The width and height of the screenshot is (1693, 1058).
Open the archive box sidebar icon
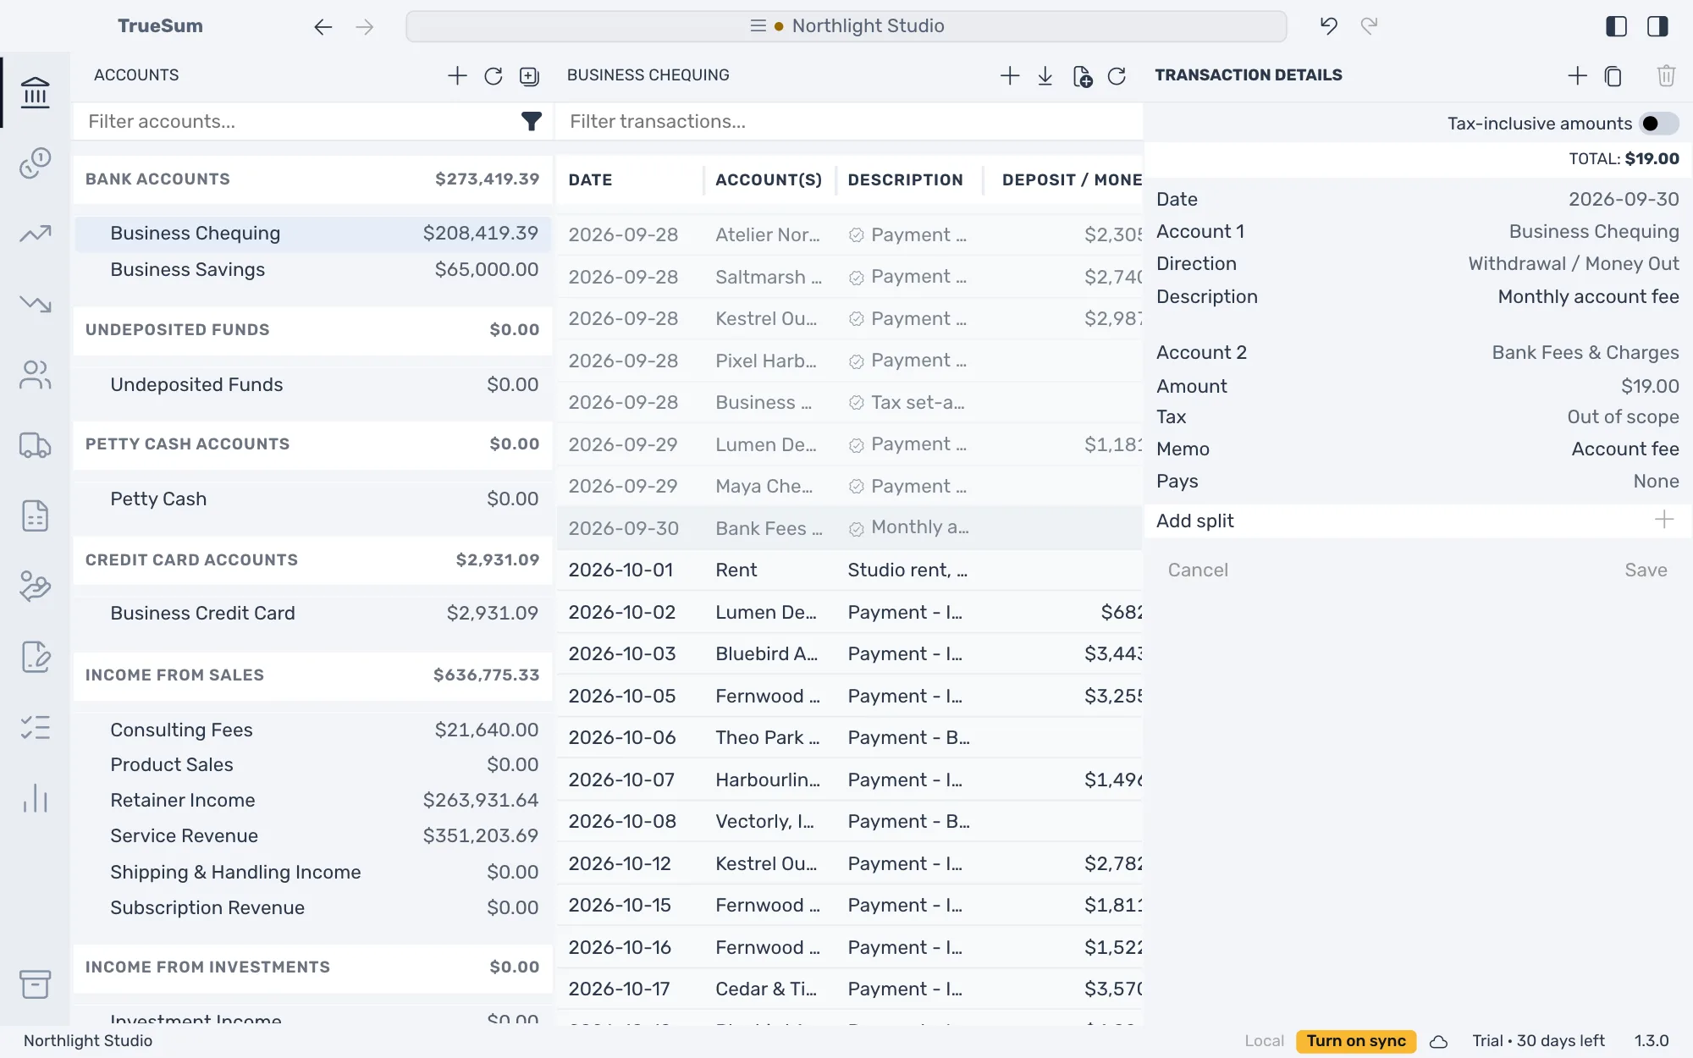pyautogui.click(x=35, y=984)
